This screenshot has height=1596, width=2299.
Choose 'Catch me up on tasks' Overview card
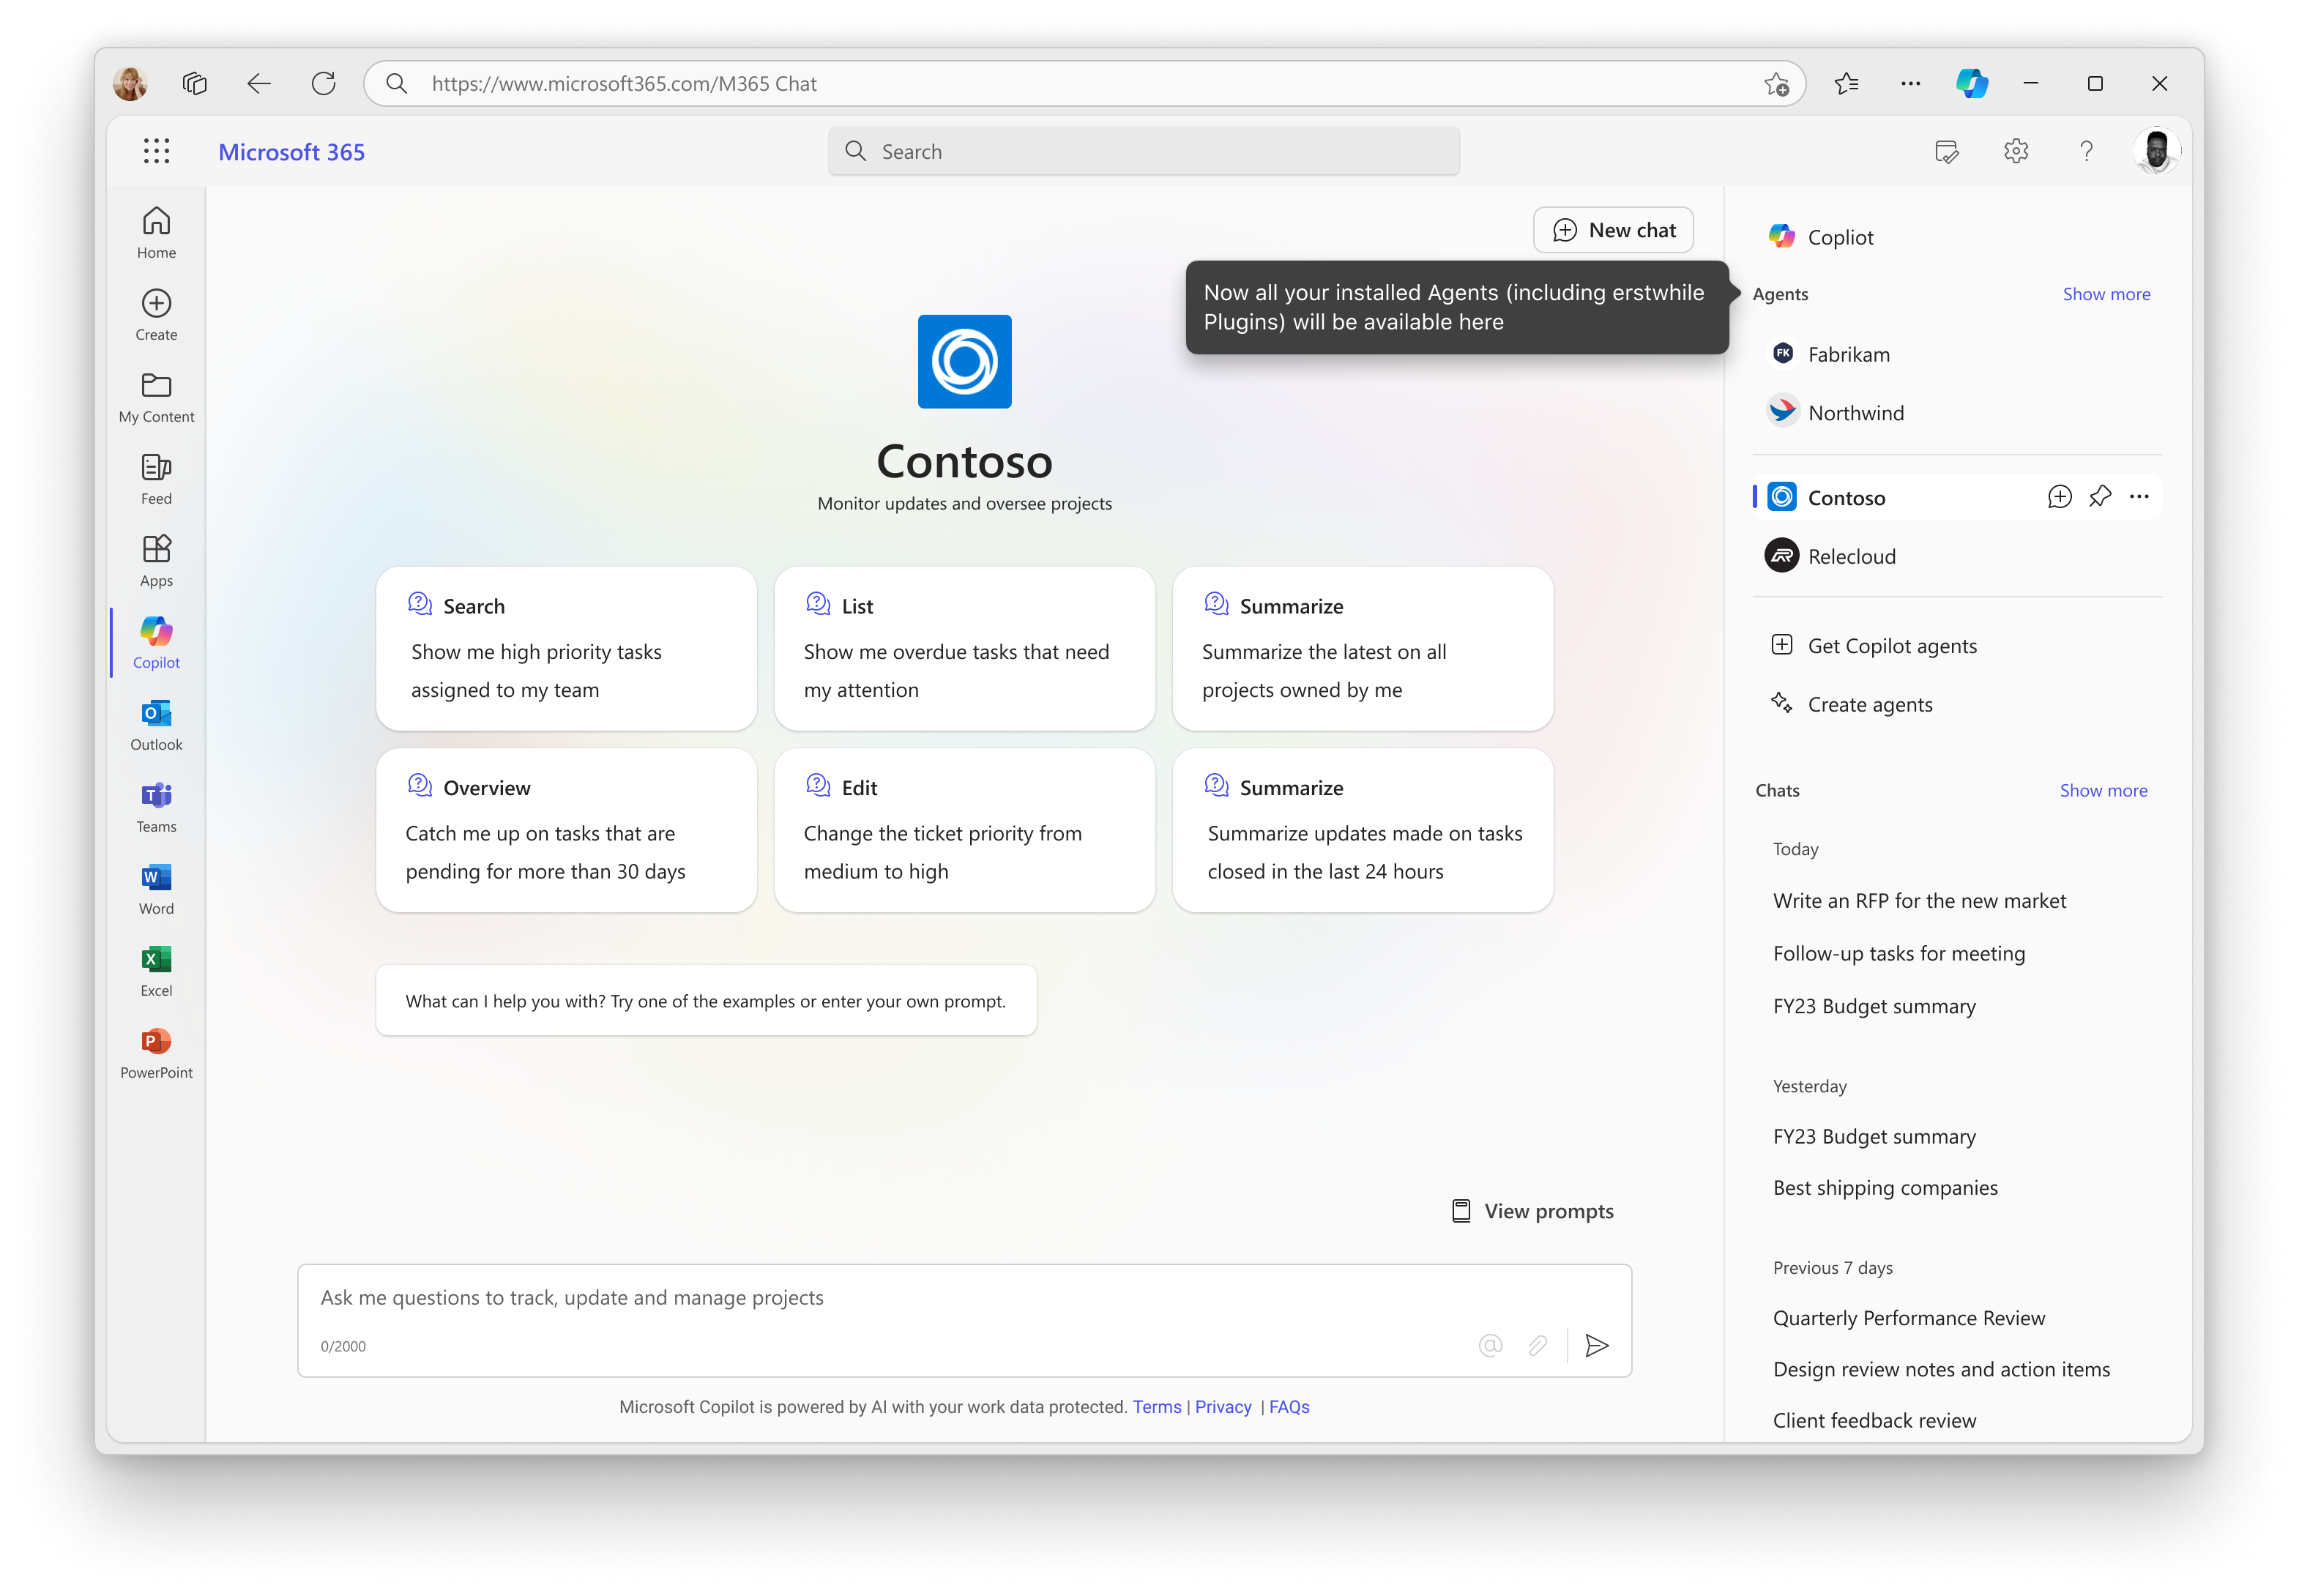565,830
